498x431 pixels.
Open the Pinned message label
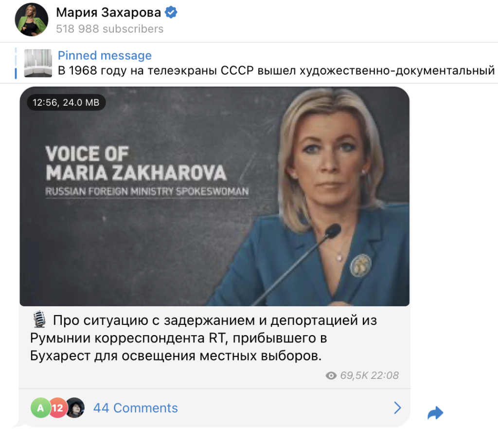105,56
